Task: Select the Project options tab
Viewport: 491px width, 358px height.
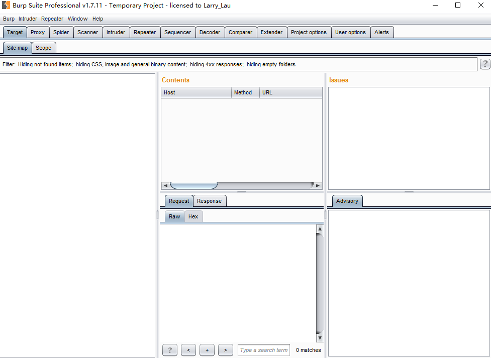Action: (309, 32)
